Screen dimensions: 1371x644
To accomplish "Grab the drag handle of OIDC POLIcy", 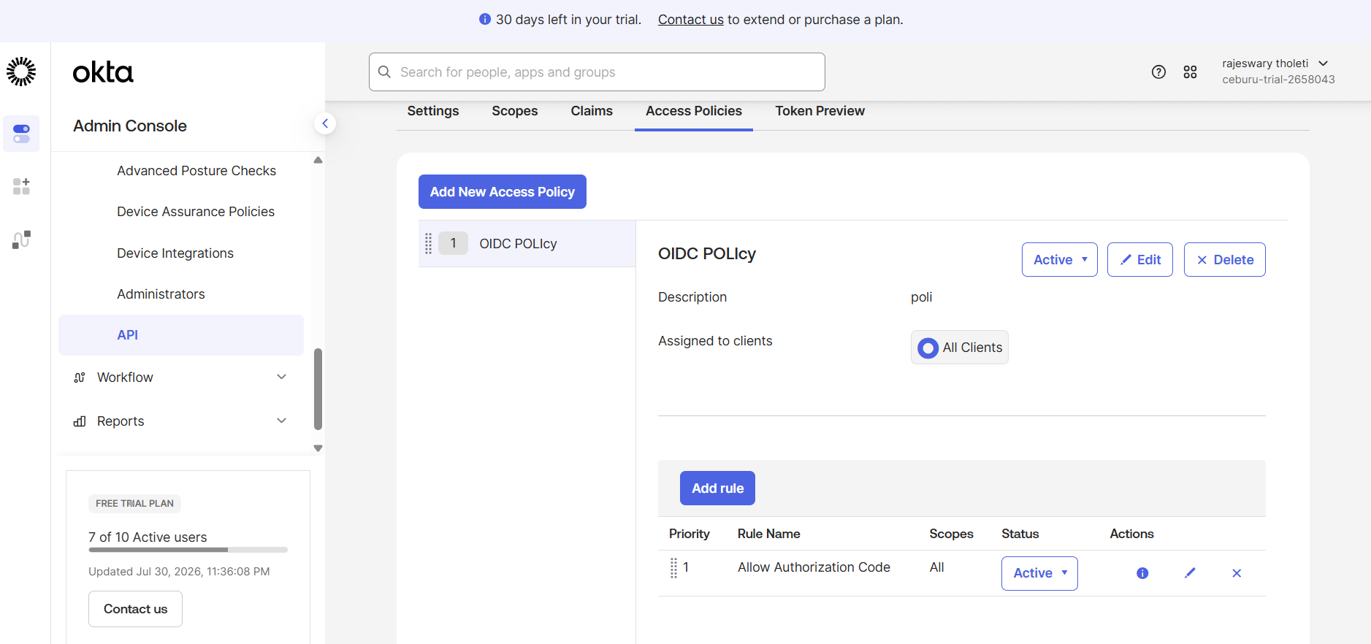I will click(429, 243).
